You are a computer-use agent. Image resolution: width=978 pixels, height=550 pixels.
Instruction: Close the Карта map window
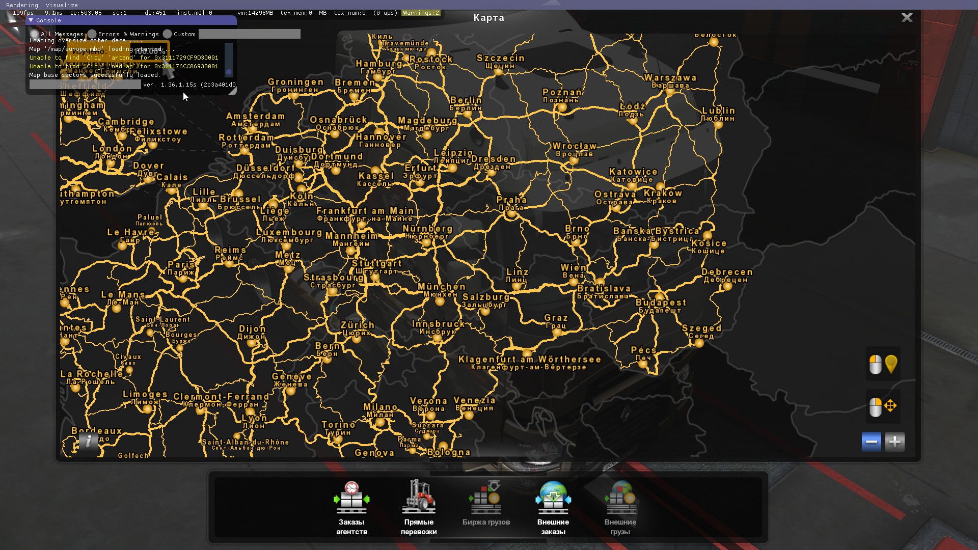click(x=907, y=17)
